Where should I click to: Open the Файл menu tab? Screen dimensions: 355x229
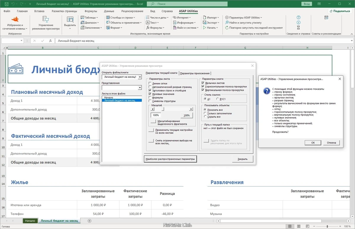click(x=7, y=11)
